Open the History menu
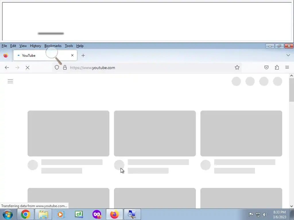The width and height of the screenshot is (294, 220). click(x=35, y=46)
